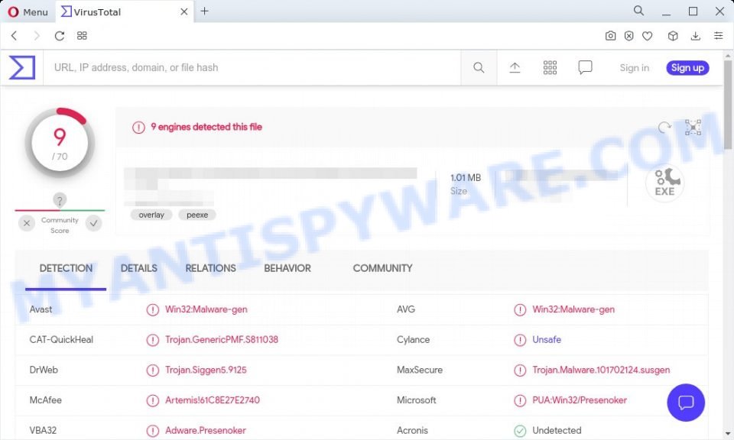Click Artemis!61C8E27E2740 result
This screenshot has height=440, width=734.
[213, 400]
